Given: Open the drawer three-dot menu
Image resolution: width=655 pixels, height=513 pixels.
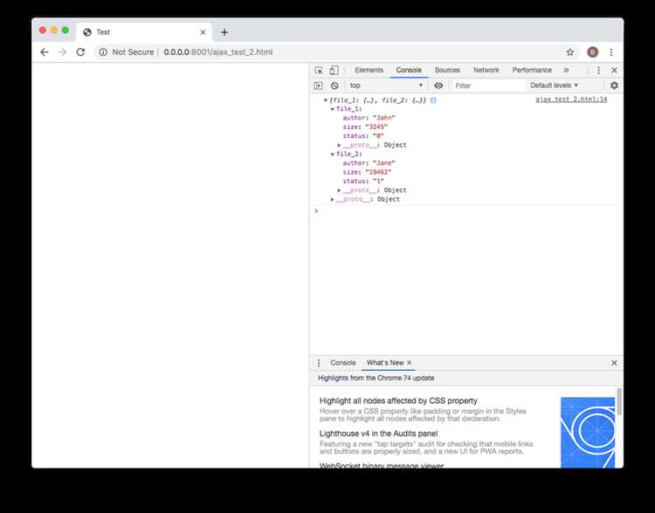Looking at the screenshot, I should [x=319, y=363].
